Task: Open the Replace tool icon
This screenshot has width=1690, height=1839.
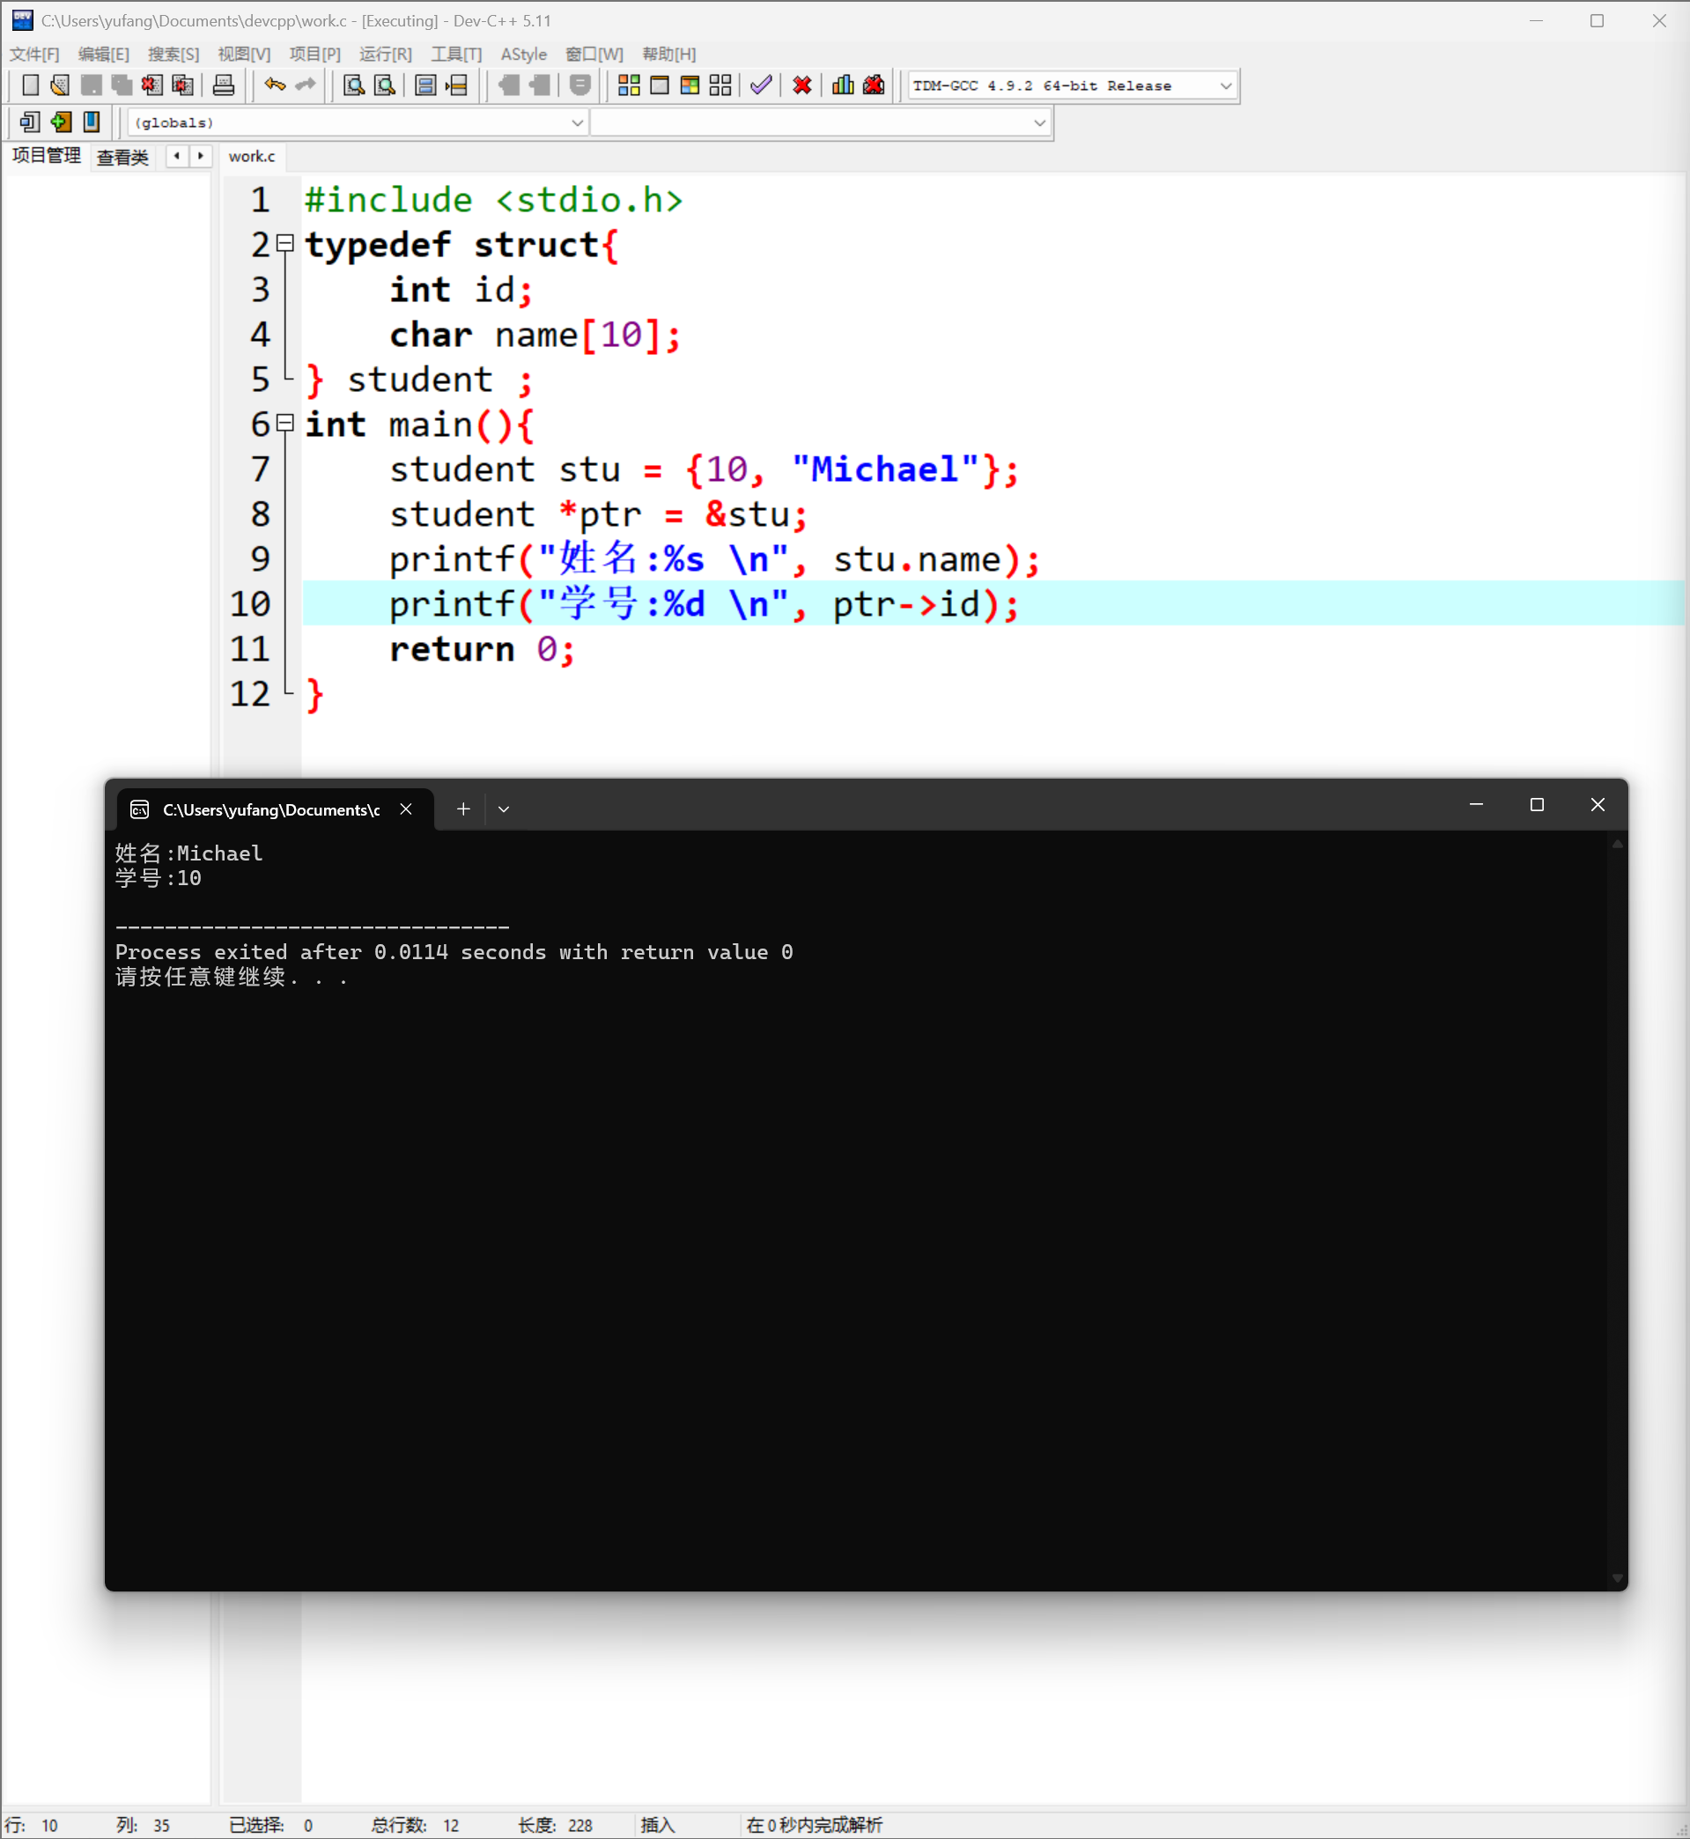Action: click(x=385, y=85)
